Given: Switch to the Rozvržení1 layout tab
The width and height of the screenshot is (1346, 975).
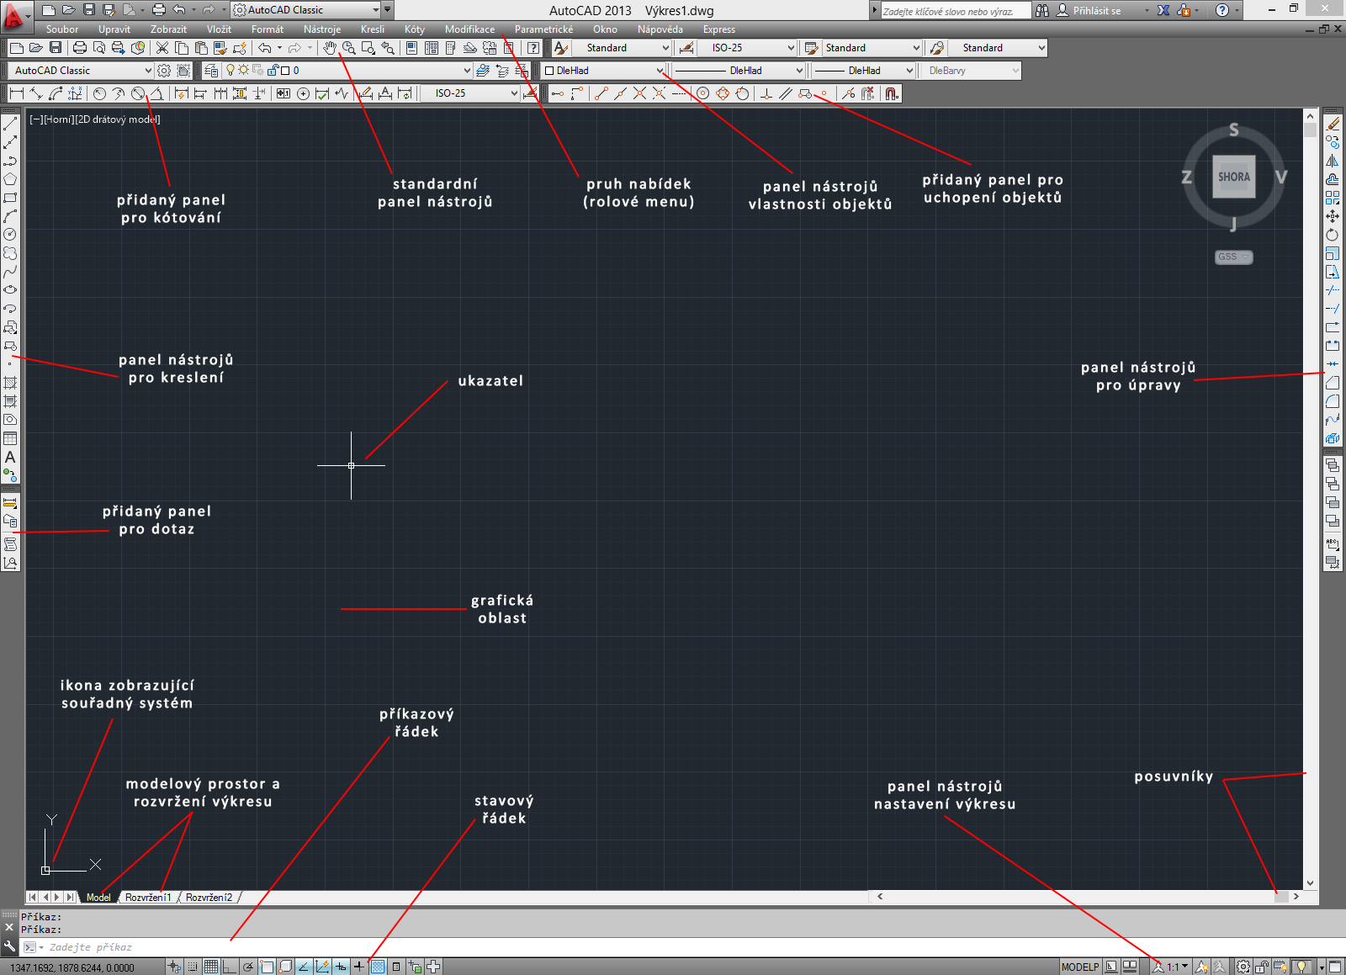Looking at the screenshot, I should point(148,898).
